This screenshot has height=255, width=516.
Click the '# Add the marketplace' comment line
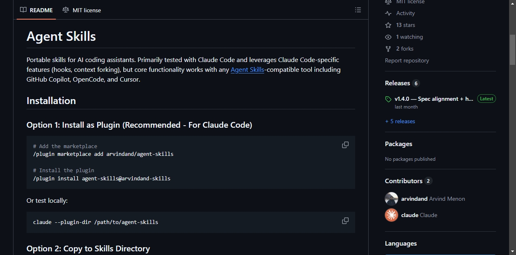tap(65, 146)
